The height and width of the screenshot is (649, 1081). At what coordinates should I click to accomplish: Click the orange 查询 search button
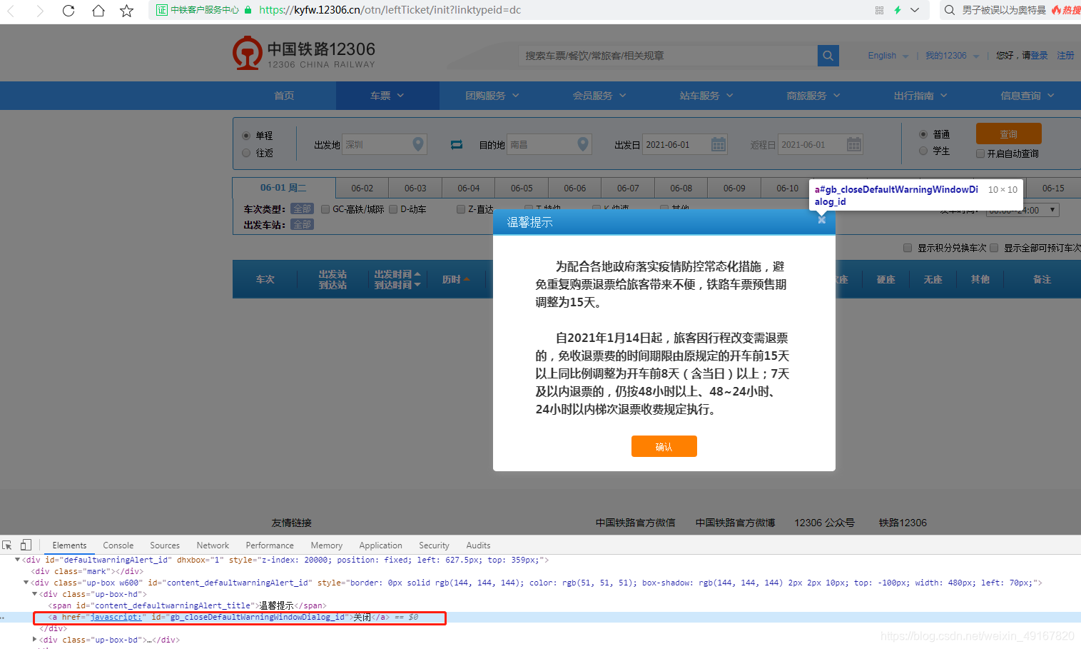coord(1009,134)
